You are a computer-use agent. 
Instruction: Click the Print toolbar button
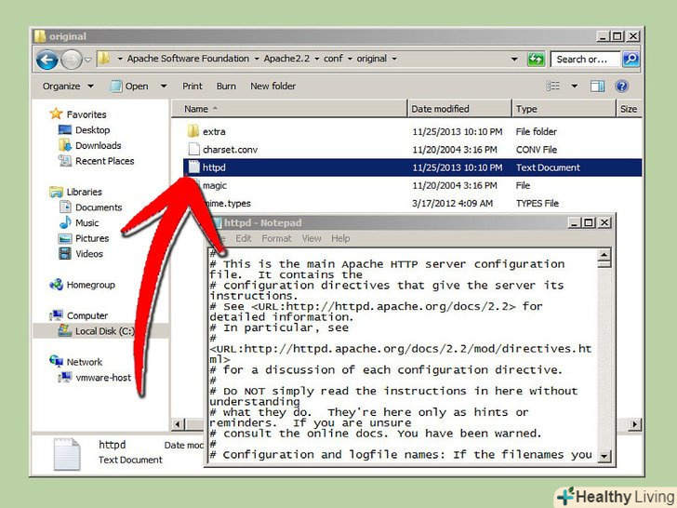pos(192,86)
